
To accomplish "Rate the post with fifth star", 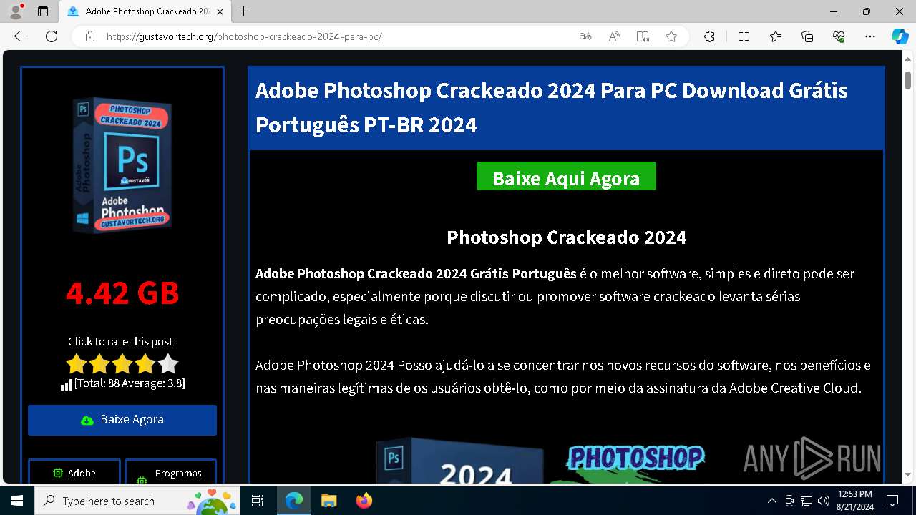I will (168, 364).
